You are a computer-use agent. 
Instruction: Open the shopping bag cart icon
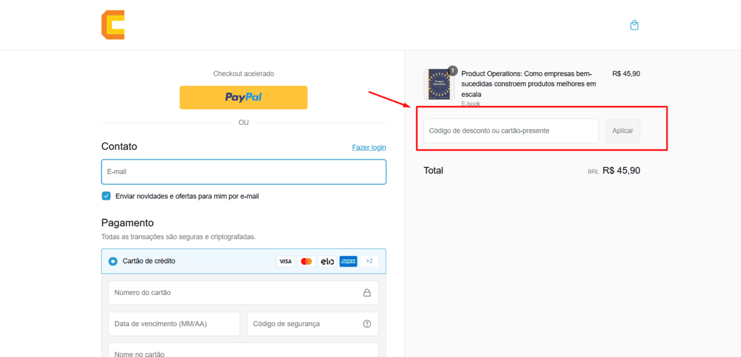click(x=635, y=25)
